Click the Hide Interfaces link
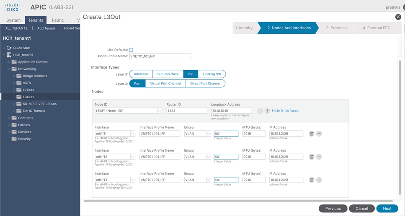 [285, 111]
